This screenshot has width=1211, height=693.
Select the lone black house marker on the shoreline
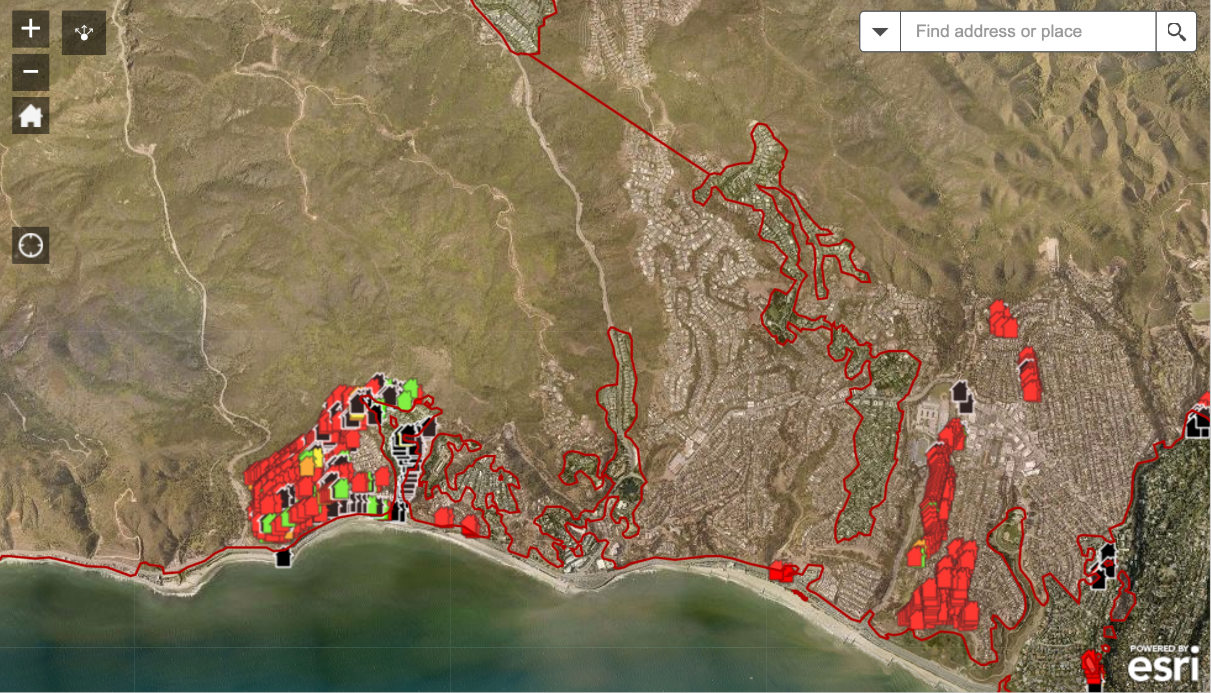click(283, 558)
